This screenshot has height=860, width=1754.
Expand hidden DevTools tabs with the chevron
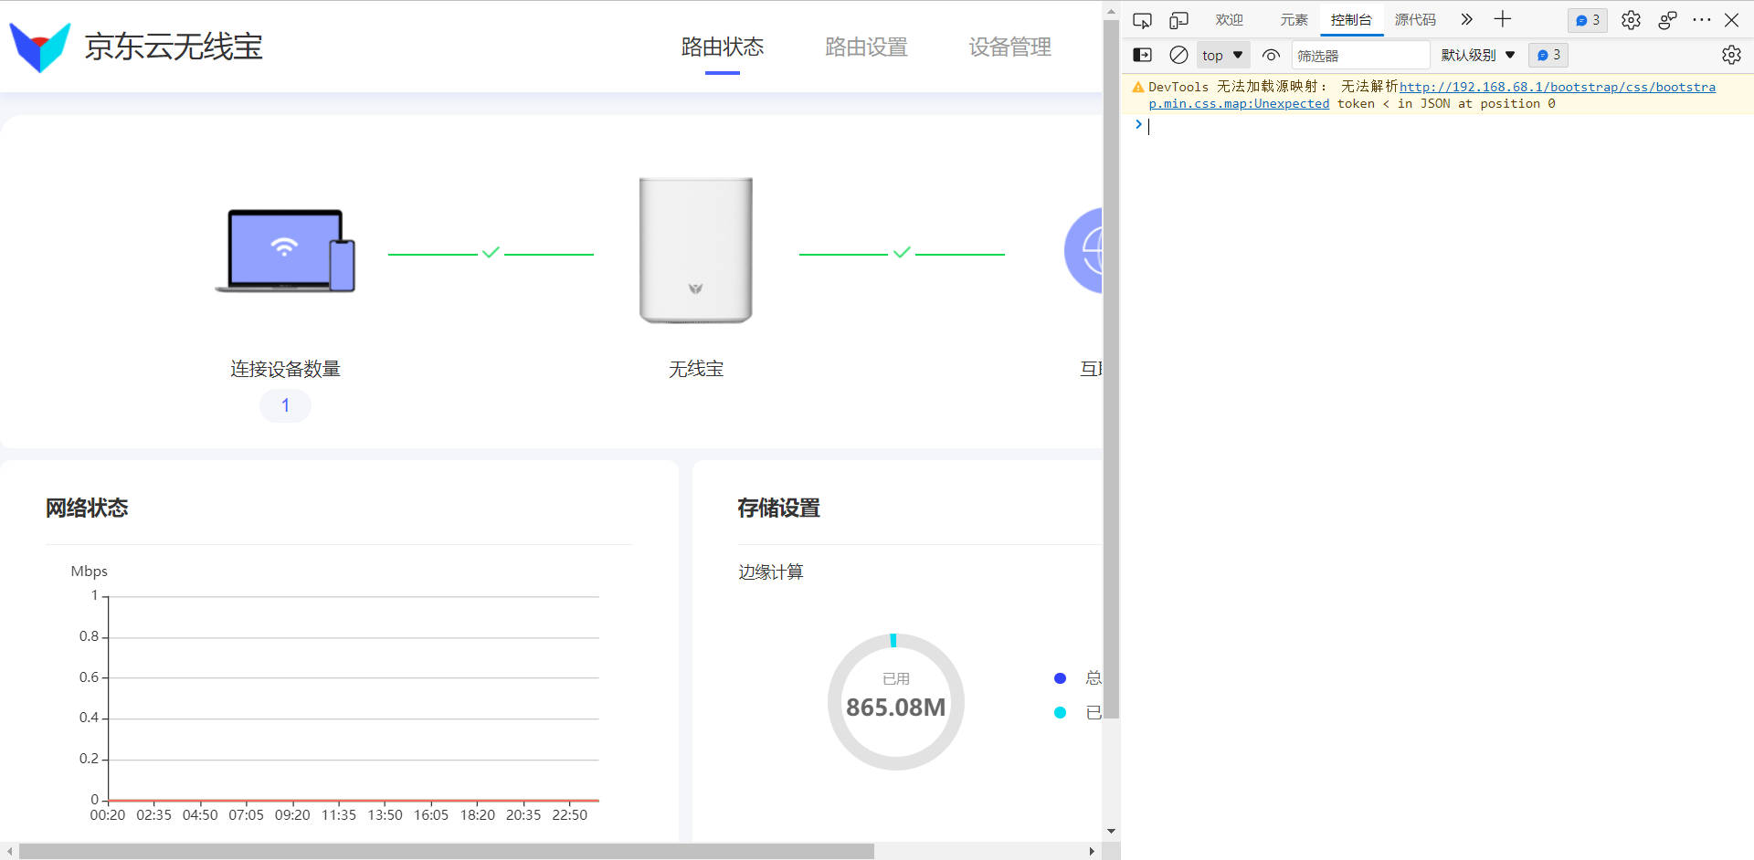pos(1465,19)
